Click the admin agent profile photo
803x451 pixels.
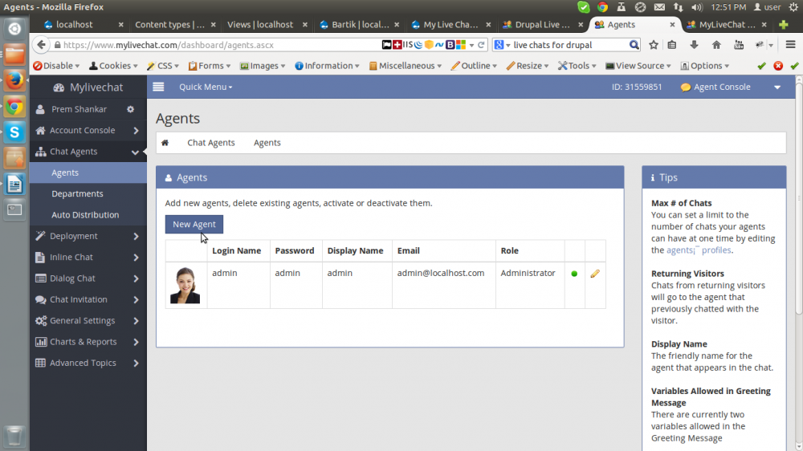185,285
